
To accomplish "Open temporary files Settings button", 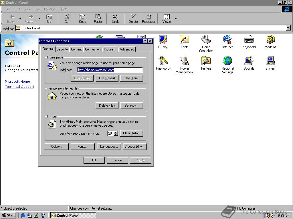I will tap(131, 106).
